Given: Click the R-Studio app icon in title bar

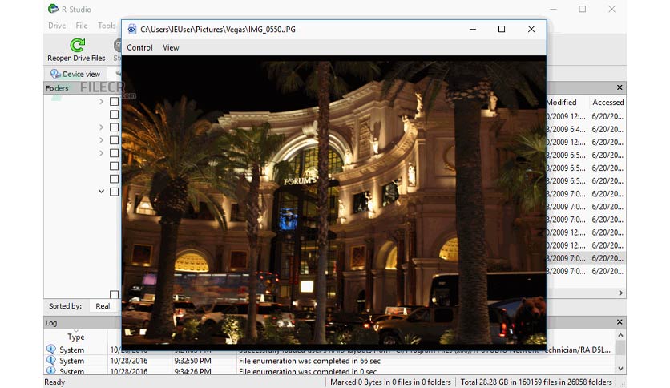Looking at the screenshot, I should click(x=53, y=9).
